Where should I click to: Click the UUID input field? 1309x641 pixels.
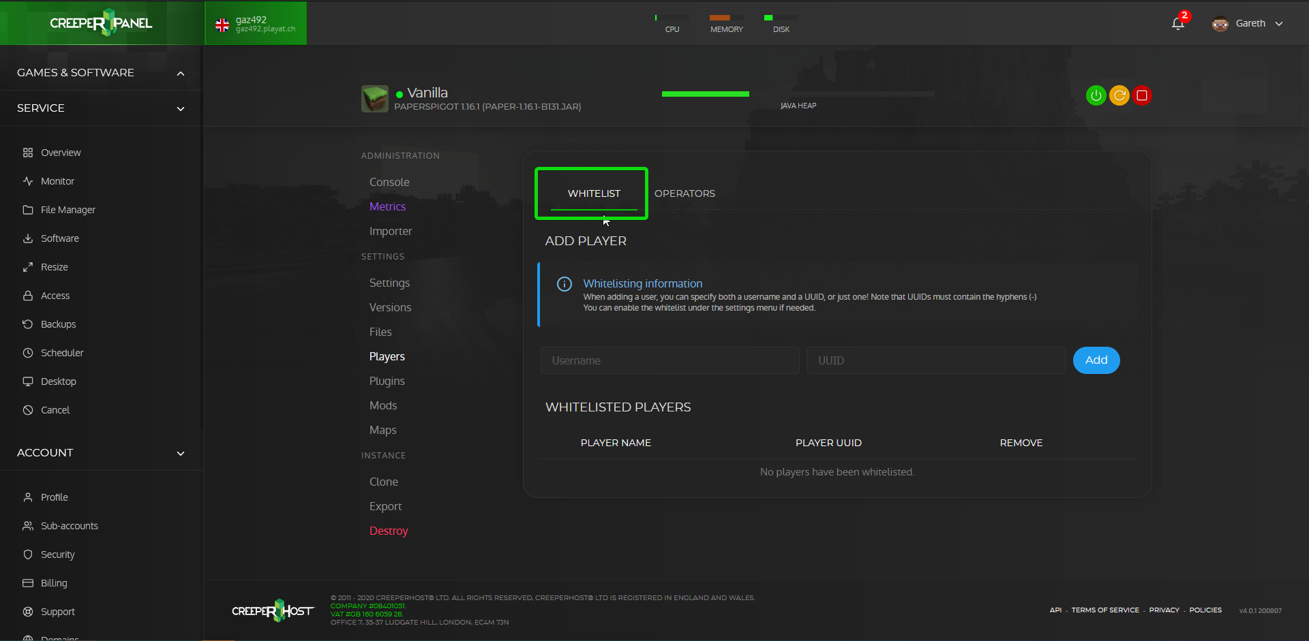coord(936,360)
